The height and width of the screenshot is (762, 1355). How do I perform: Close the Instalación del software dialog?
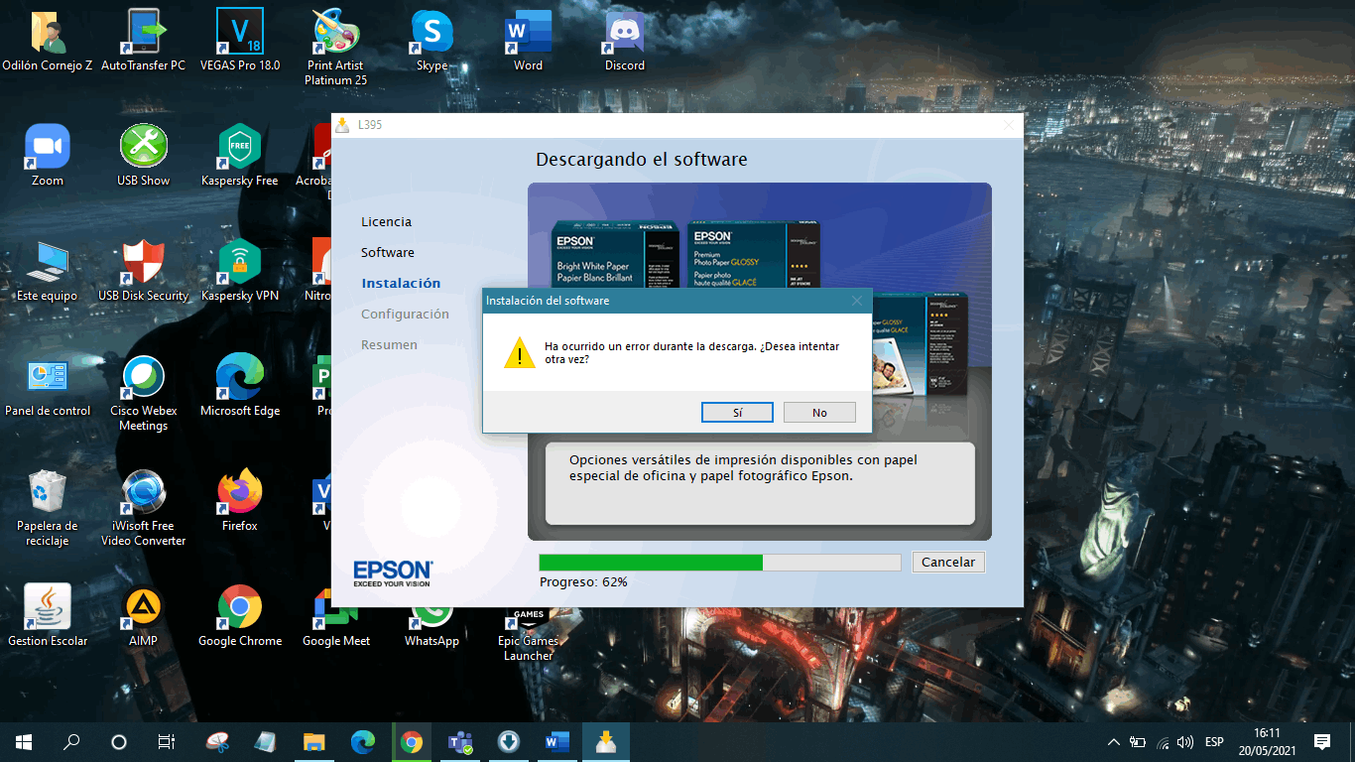pyautogui.click(x=857, y=301)
